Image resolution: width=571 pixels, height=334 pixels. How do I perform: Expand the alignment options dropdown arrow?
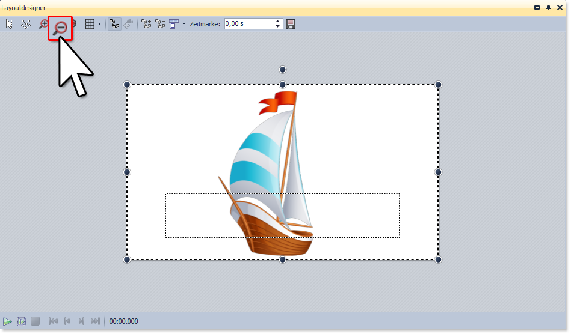(184, 24)
